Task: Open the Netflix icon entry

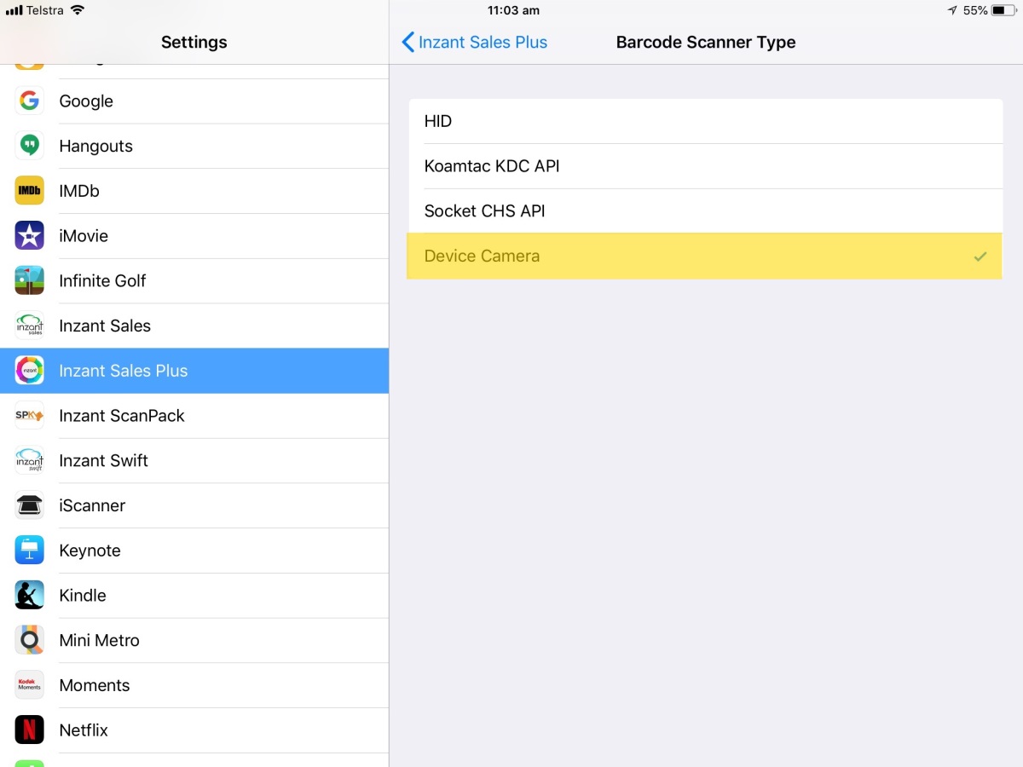Action: (29, 730)
